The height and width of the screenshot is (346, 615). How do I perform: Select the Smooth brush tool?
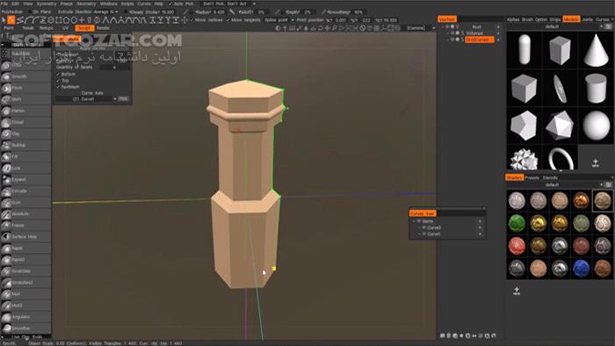click(x=25, y=76)
